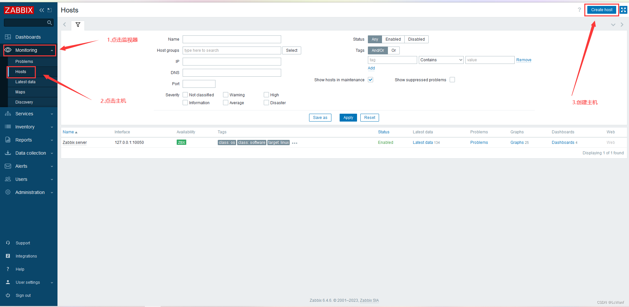Image resolution: width=629 pixels, height=307 pixels.
Task: Go to previous filter tab arrow
Action: click(x=65, y=25)
